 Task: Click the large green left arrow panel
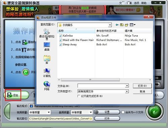click(x=7, y=112)
